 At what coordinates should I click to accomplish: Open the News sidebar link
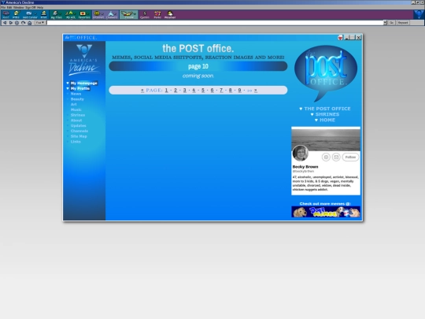(76, 94)
